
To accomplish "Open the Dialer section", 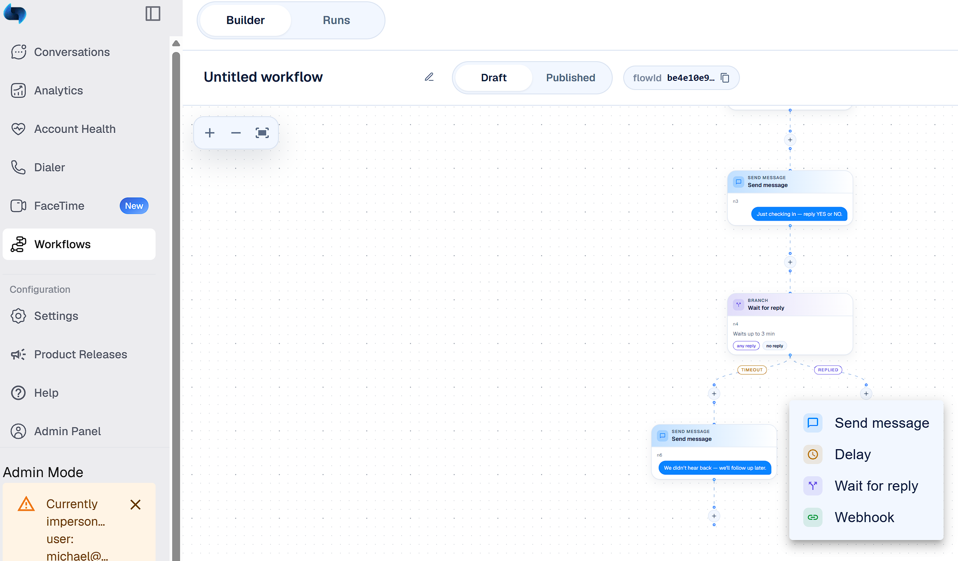I will (79, 167).
